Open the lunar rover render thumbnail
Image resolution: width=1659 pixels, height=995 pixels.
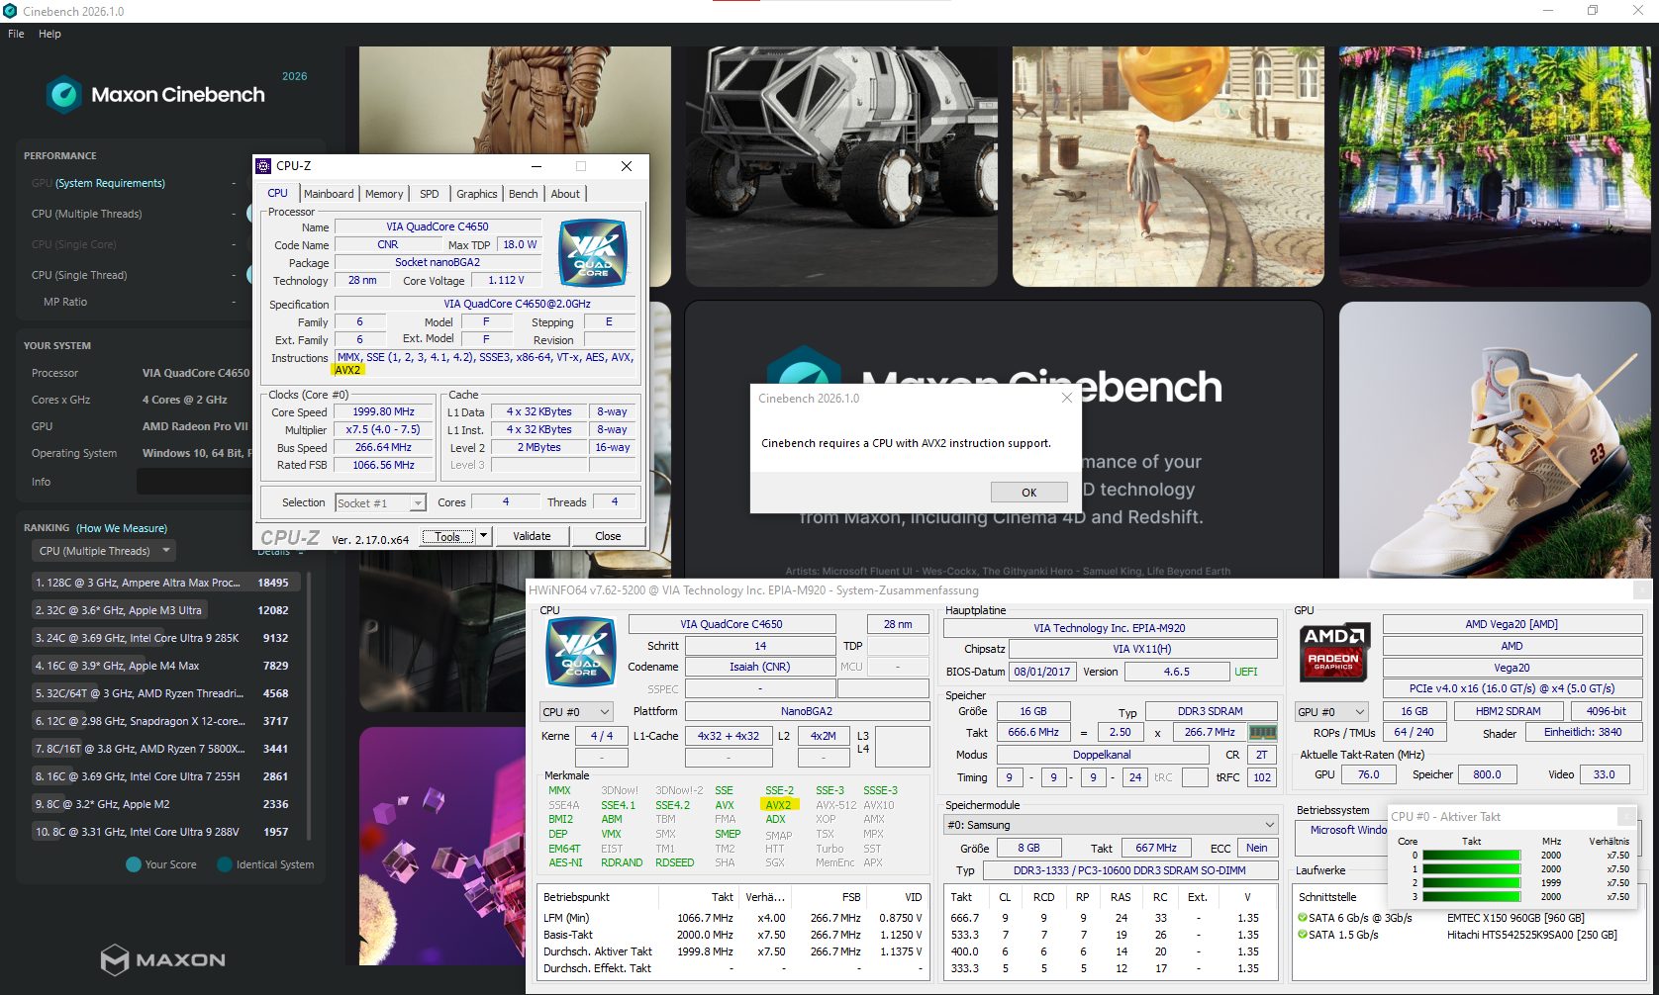(x=841, y=166)
